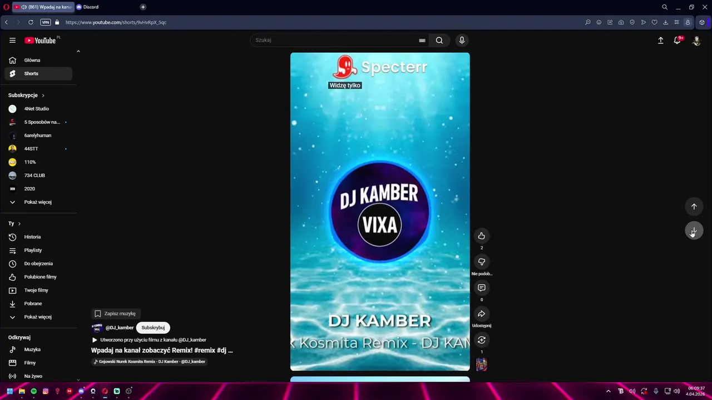This screenshot has width=712, height=400.
Task: Expand the Subskrypcje section
Action: tap(27, 96)
